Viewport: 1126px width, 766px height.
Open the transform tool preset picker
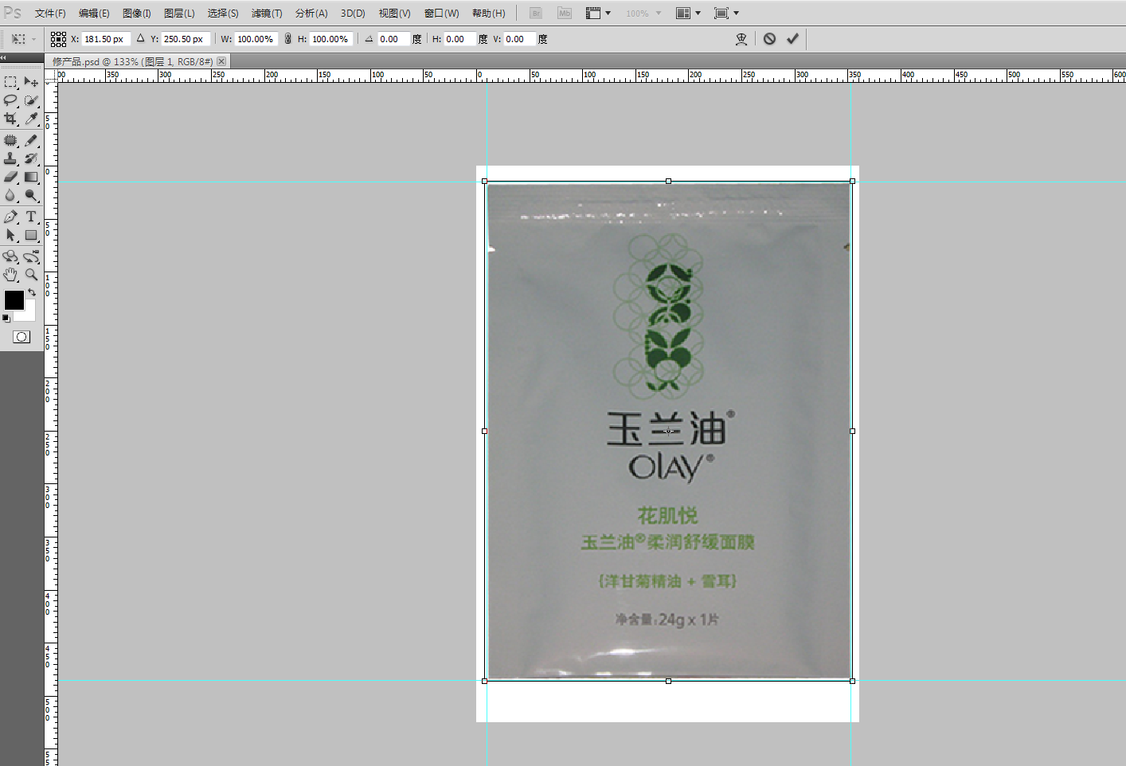pos(23,39)
